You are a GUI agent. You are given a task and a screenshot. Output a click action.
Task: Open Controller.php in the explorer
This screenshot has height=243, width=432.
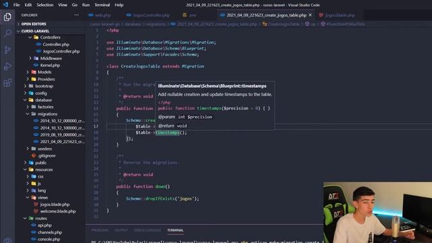tap(56, 45)
